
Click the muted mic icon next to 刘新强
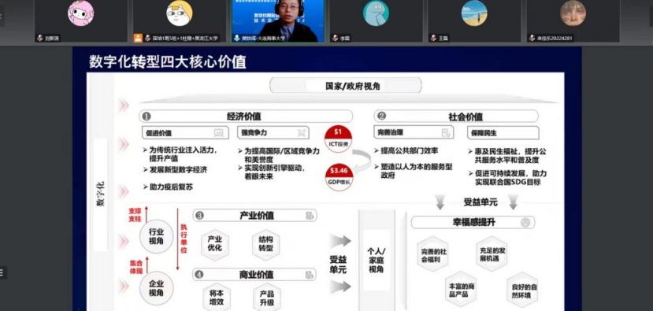(40, 38)
